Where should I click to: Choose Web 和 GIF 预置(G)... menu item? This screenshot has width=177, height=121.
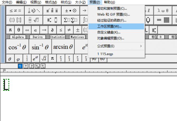coord(116,14)
